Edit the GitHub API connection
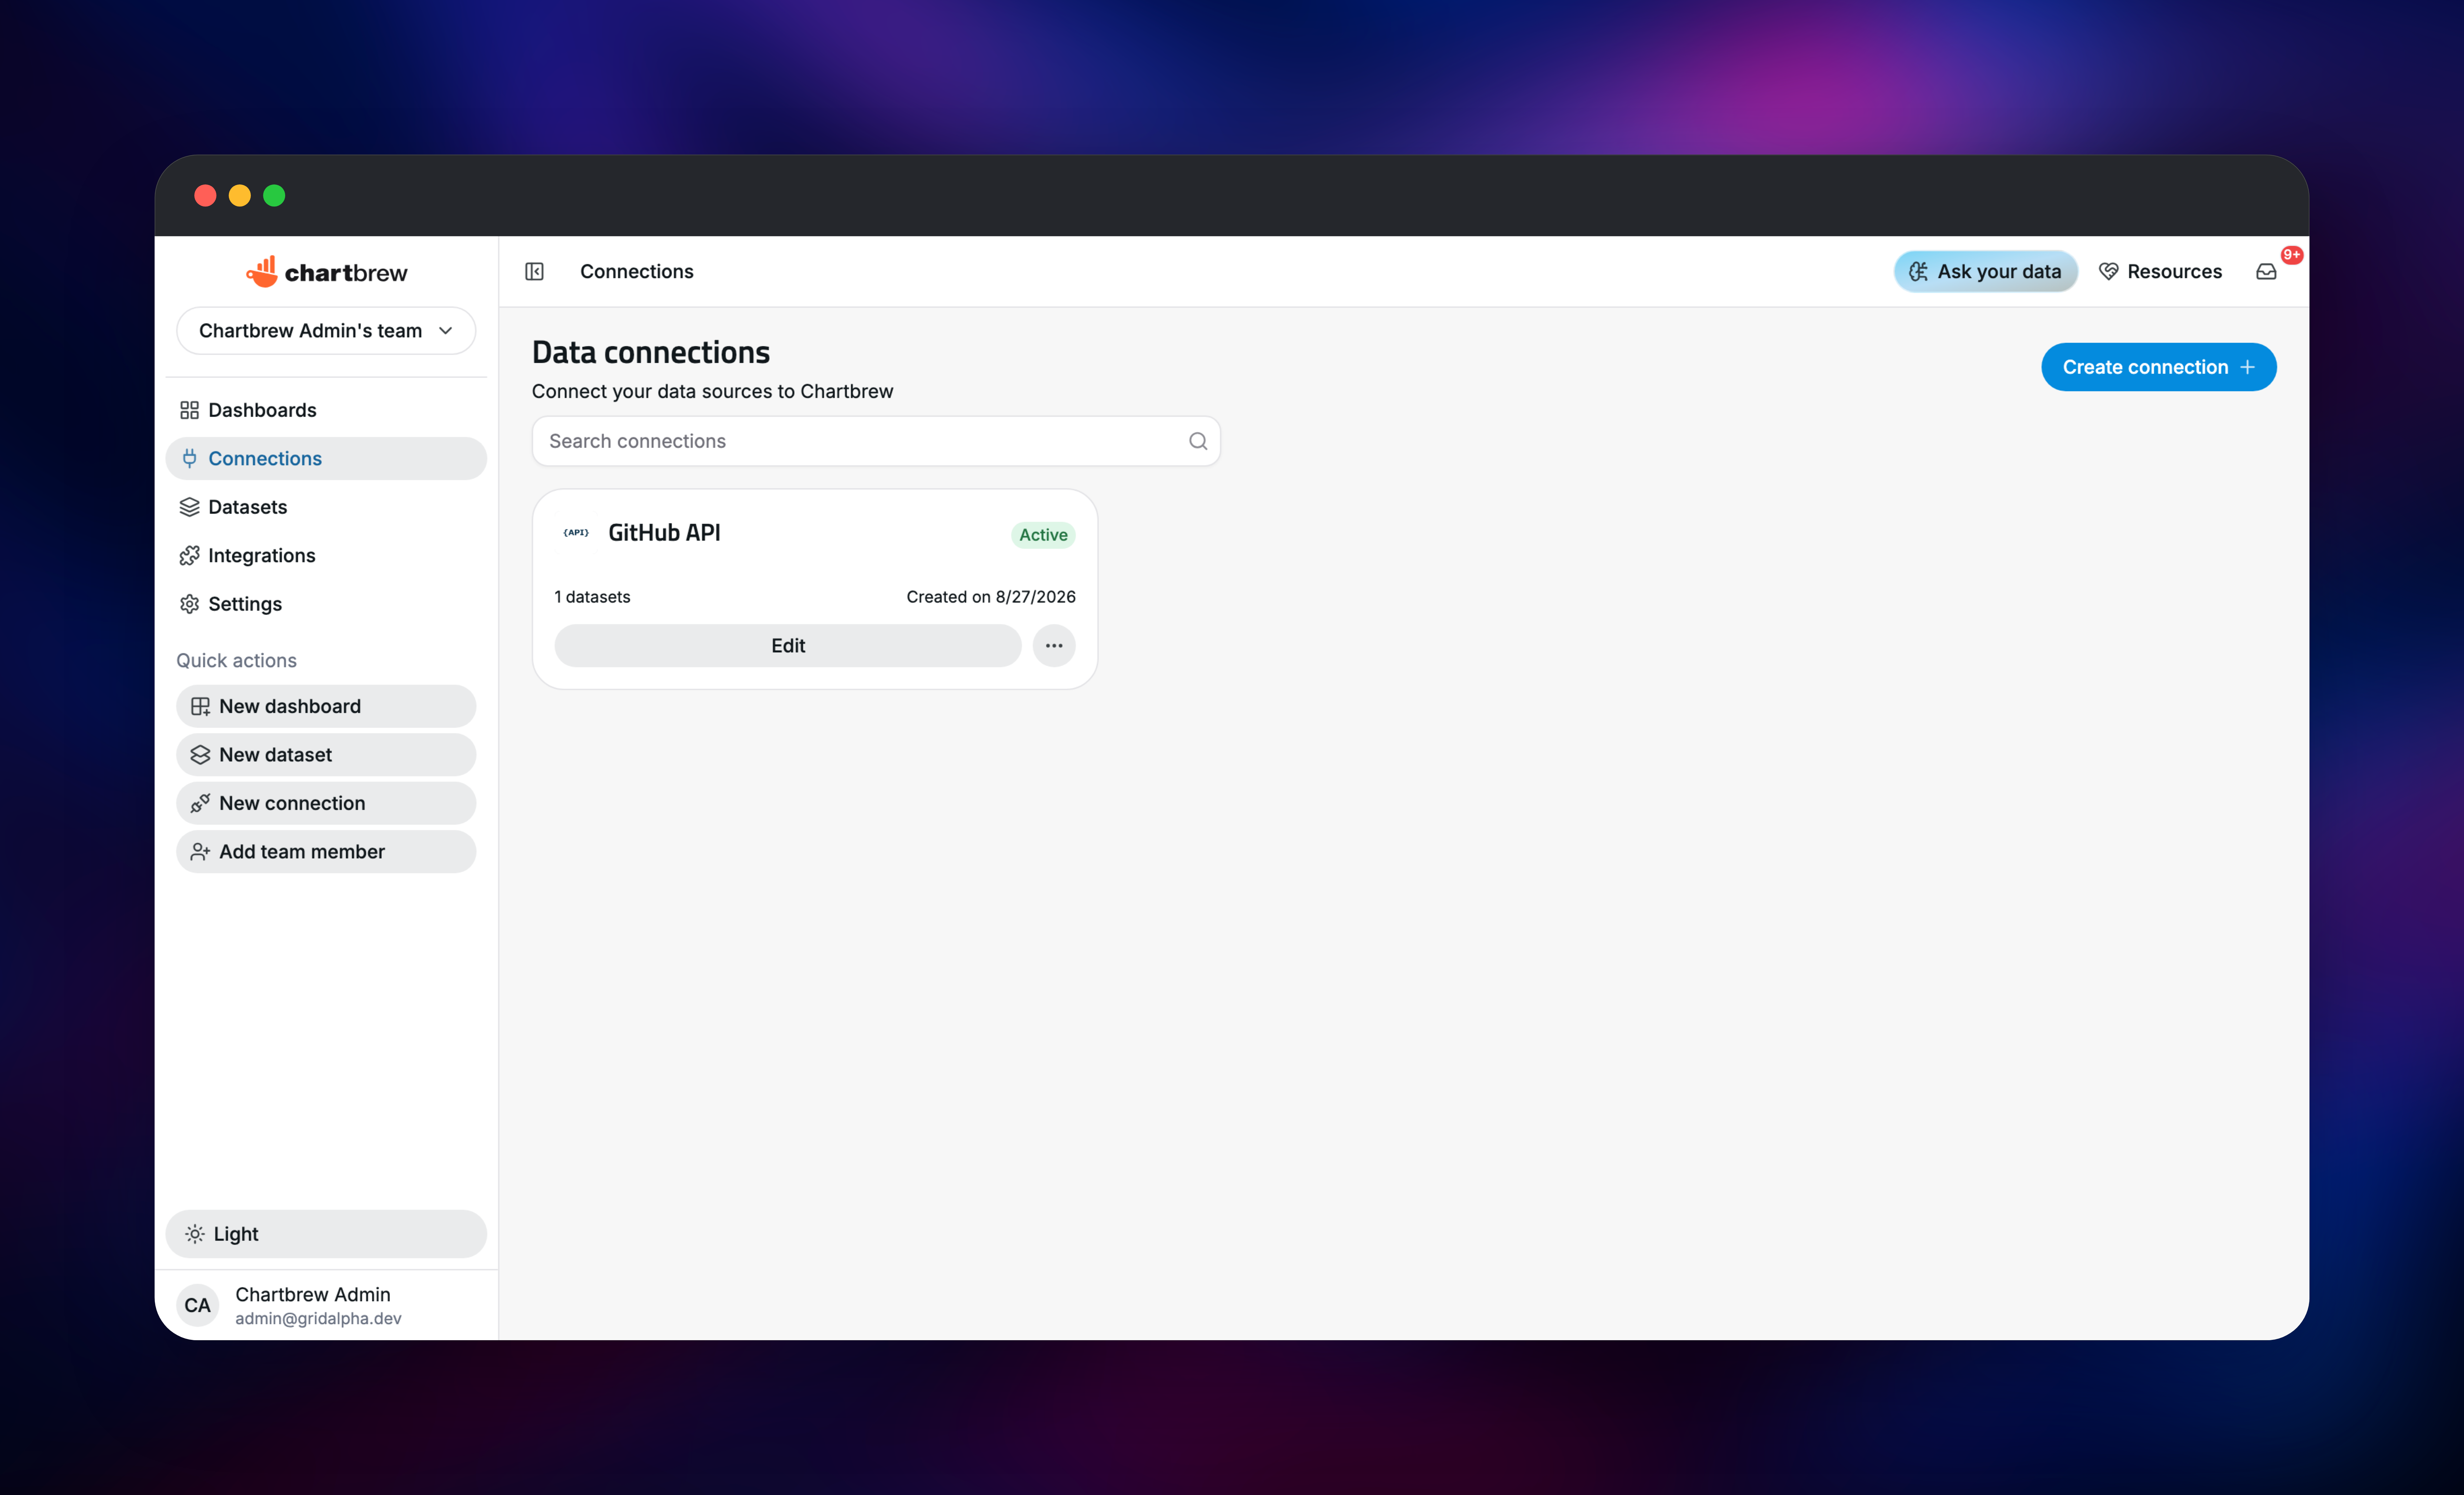 (x=788, y=646)
